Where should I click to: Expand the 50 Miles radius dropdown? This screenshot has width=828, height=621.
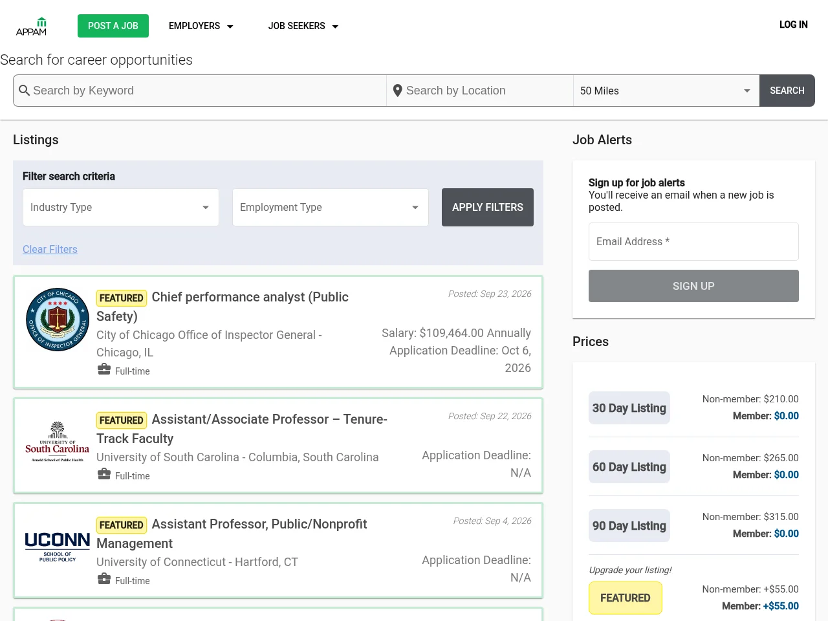[x=666, y=91]
